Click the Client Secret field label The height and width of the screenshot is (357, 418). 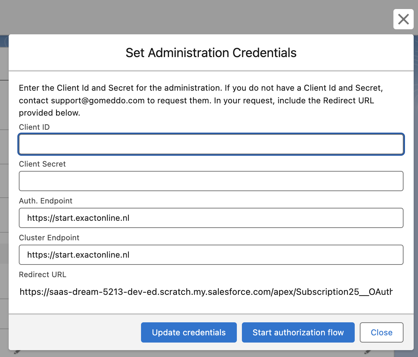(x=42, y=164)
